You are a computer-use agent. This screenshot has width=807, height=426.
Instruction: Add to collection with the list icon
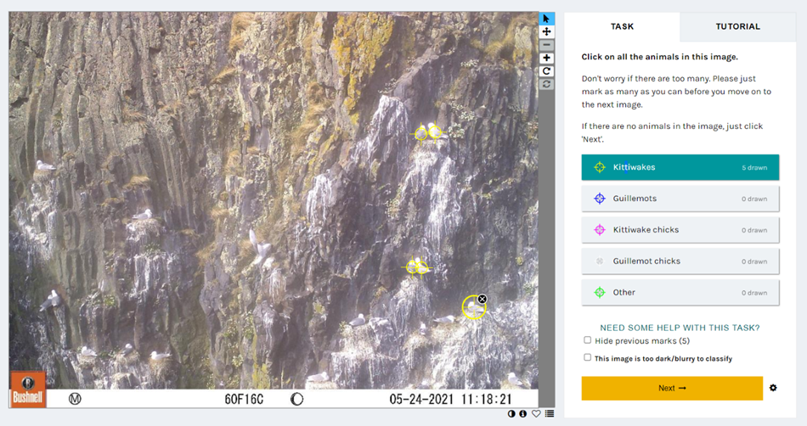tap(550, 413)
